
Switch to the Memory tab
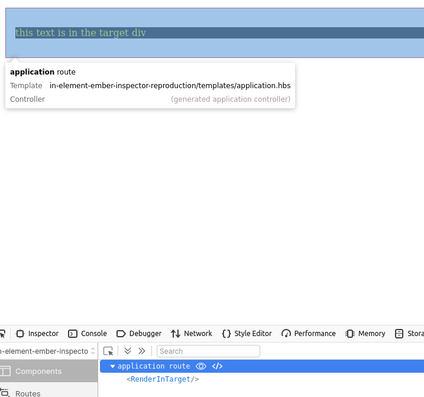point(365,334)
